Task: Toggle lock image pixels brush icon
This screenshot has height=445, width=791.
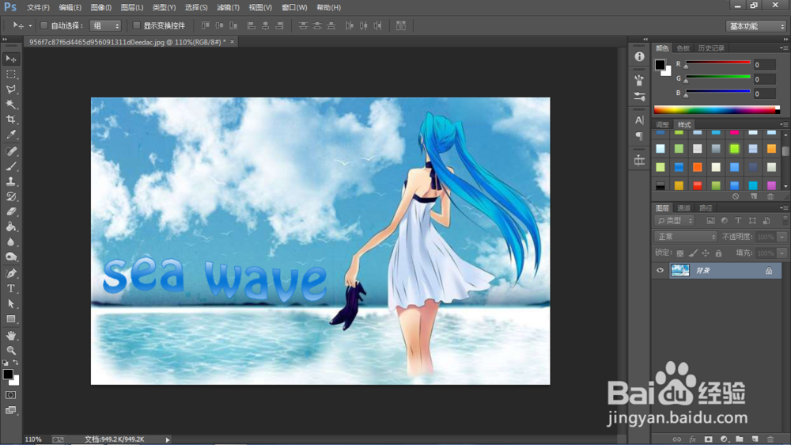Action: tap(693, 253)
